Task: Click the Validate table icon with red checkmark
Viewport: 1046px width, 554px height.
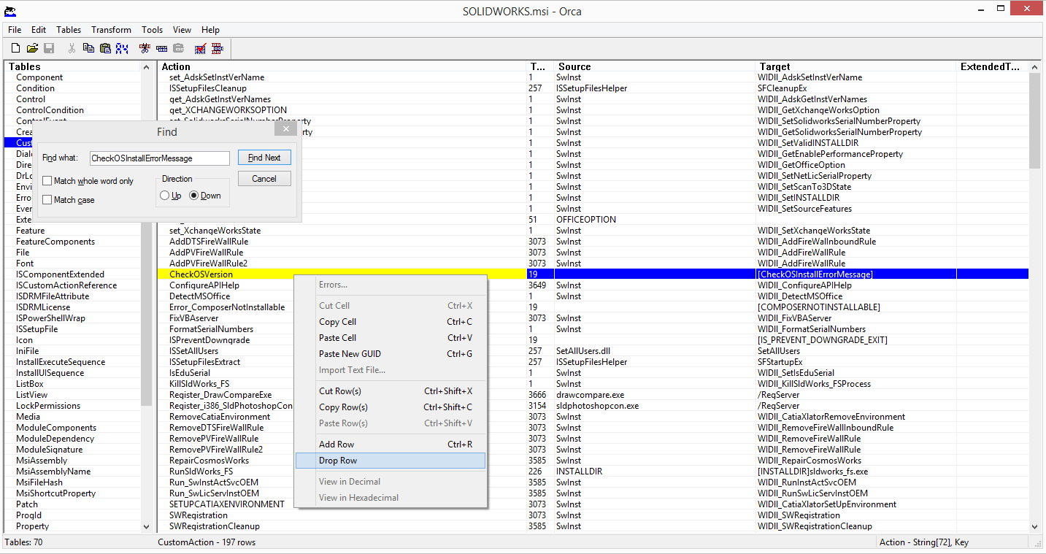Action: 199,48
